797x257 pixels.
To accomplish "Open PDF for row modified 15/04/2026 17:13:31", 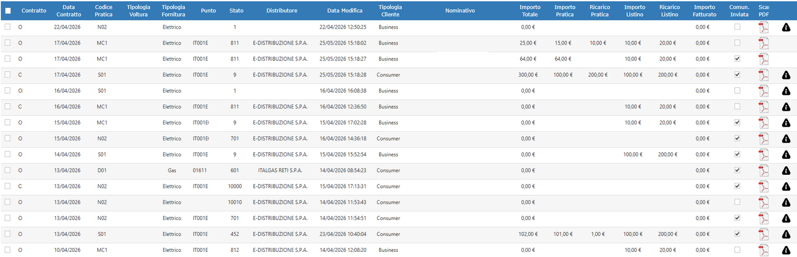I will click(764, 187).
